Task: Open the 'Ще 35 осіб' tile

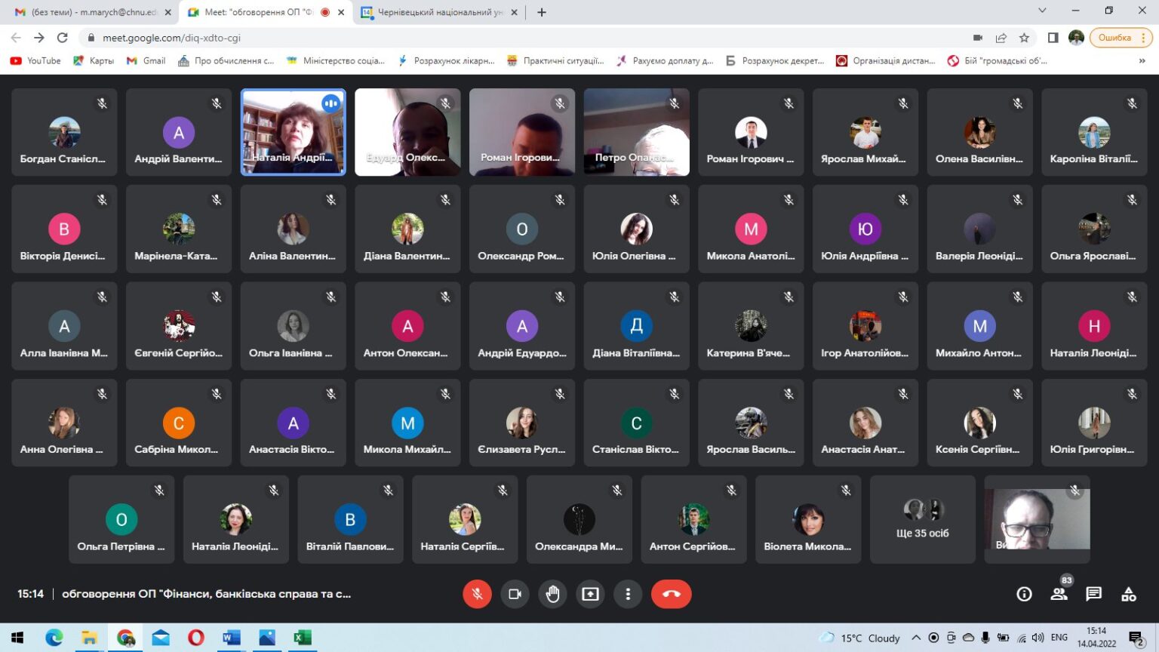Action: (x=922, y=519)
